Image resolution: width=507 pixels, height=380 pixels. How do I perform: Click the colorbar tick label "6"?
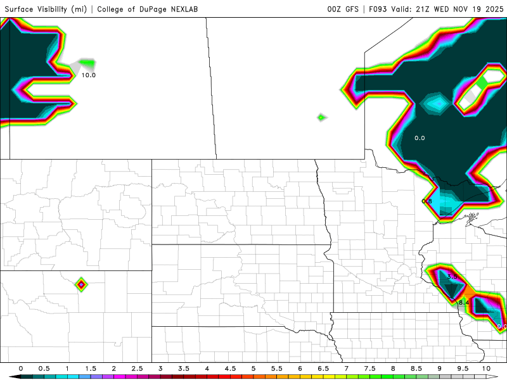(x=300, y=369)
